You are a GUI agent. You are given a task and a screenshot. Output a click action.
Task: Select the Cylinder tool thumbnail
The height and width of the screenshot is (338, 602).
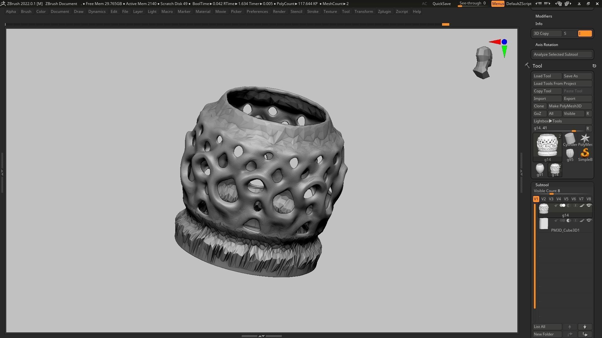(570, 139)
